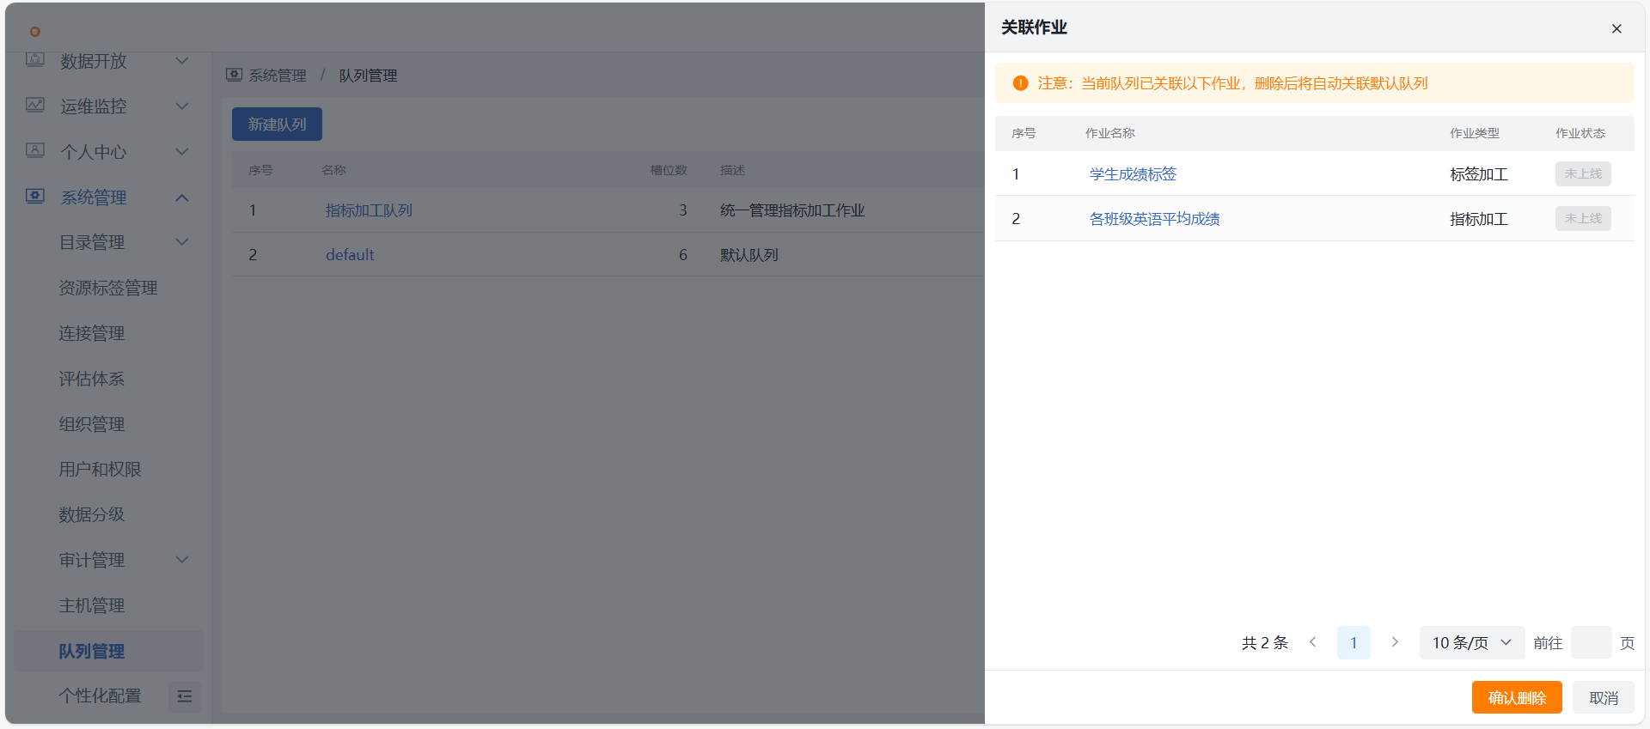
Task: Open 资源标签管理 menu item
Action: (108, 288)
